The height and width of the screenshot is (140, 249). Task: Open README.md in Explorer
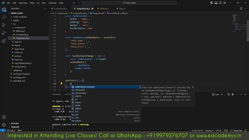(19, 81)
